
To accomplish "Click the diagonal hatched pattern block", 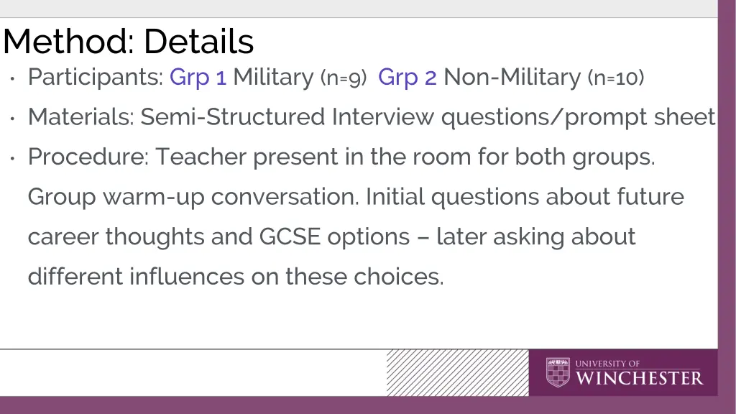I will [458, 373].
